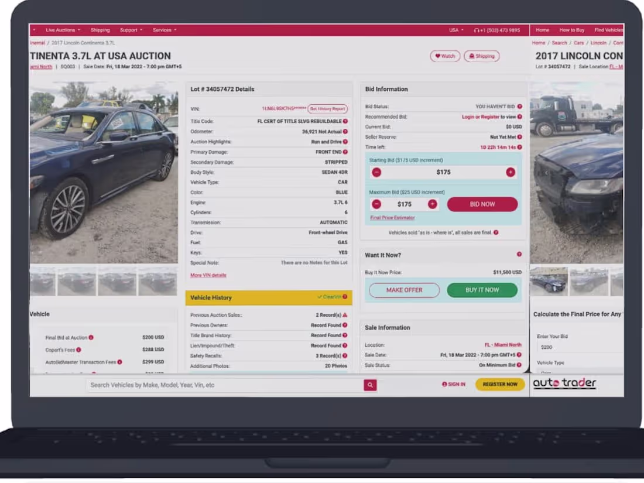Click info icon in Lien/Impound/Theft row
The image size is (644, 483).
tap(345, 345)
